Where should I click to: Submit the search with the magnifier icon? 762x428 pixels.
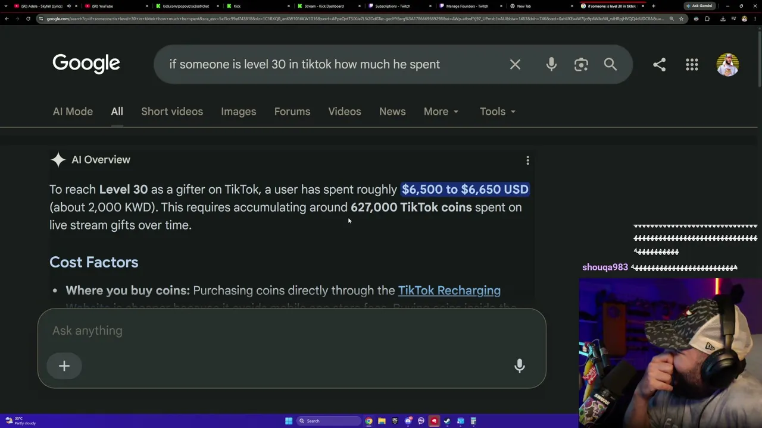point(610,64)
